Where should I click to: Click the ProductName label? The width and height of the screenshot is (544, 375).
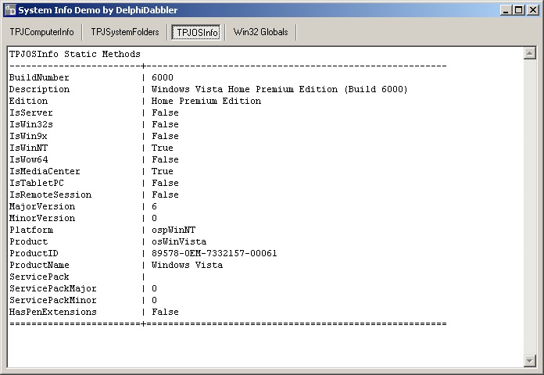pyautogui.click(x=39, y=265)
